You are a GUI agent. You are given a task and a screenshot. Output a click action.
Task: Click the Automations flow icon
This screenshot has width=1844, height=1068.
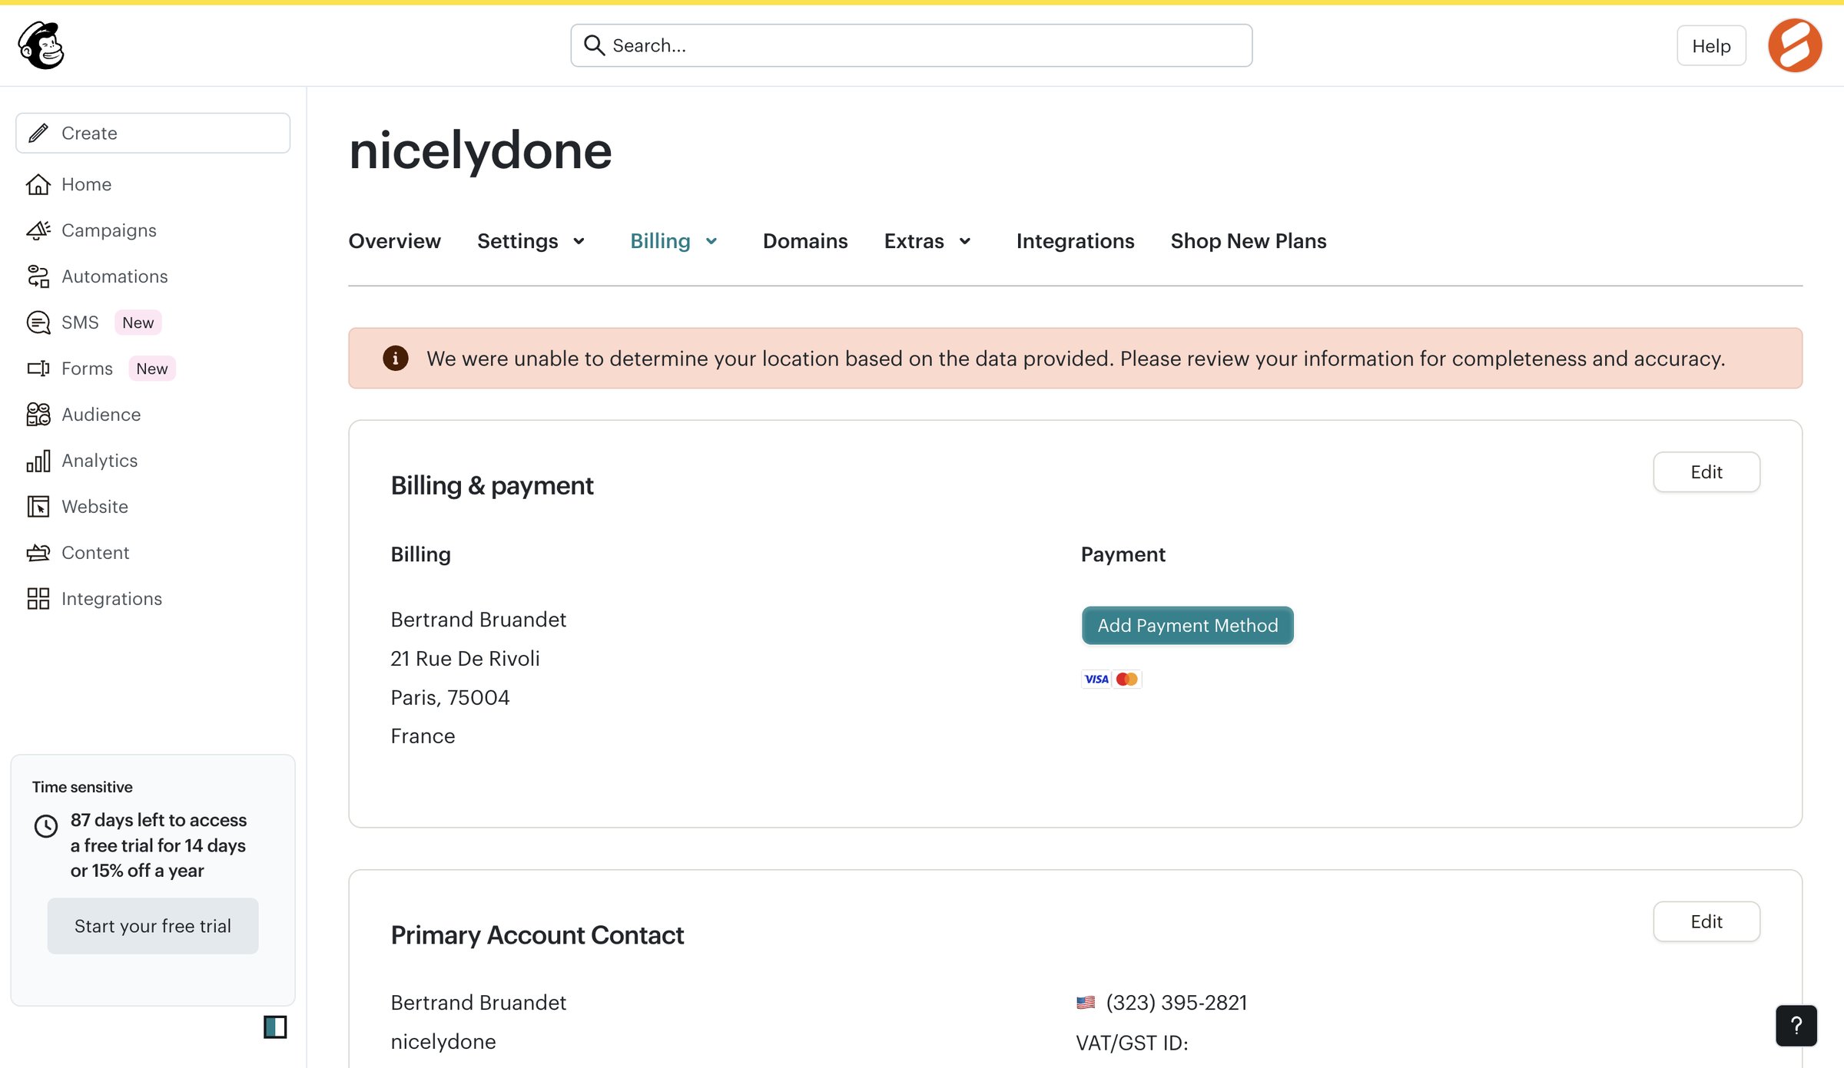[38, 276]
